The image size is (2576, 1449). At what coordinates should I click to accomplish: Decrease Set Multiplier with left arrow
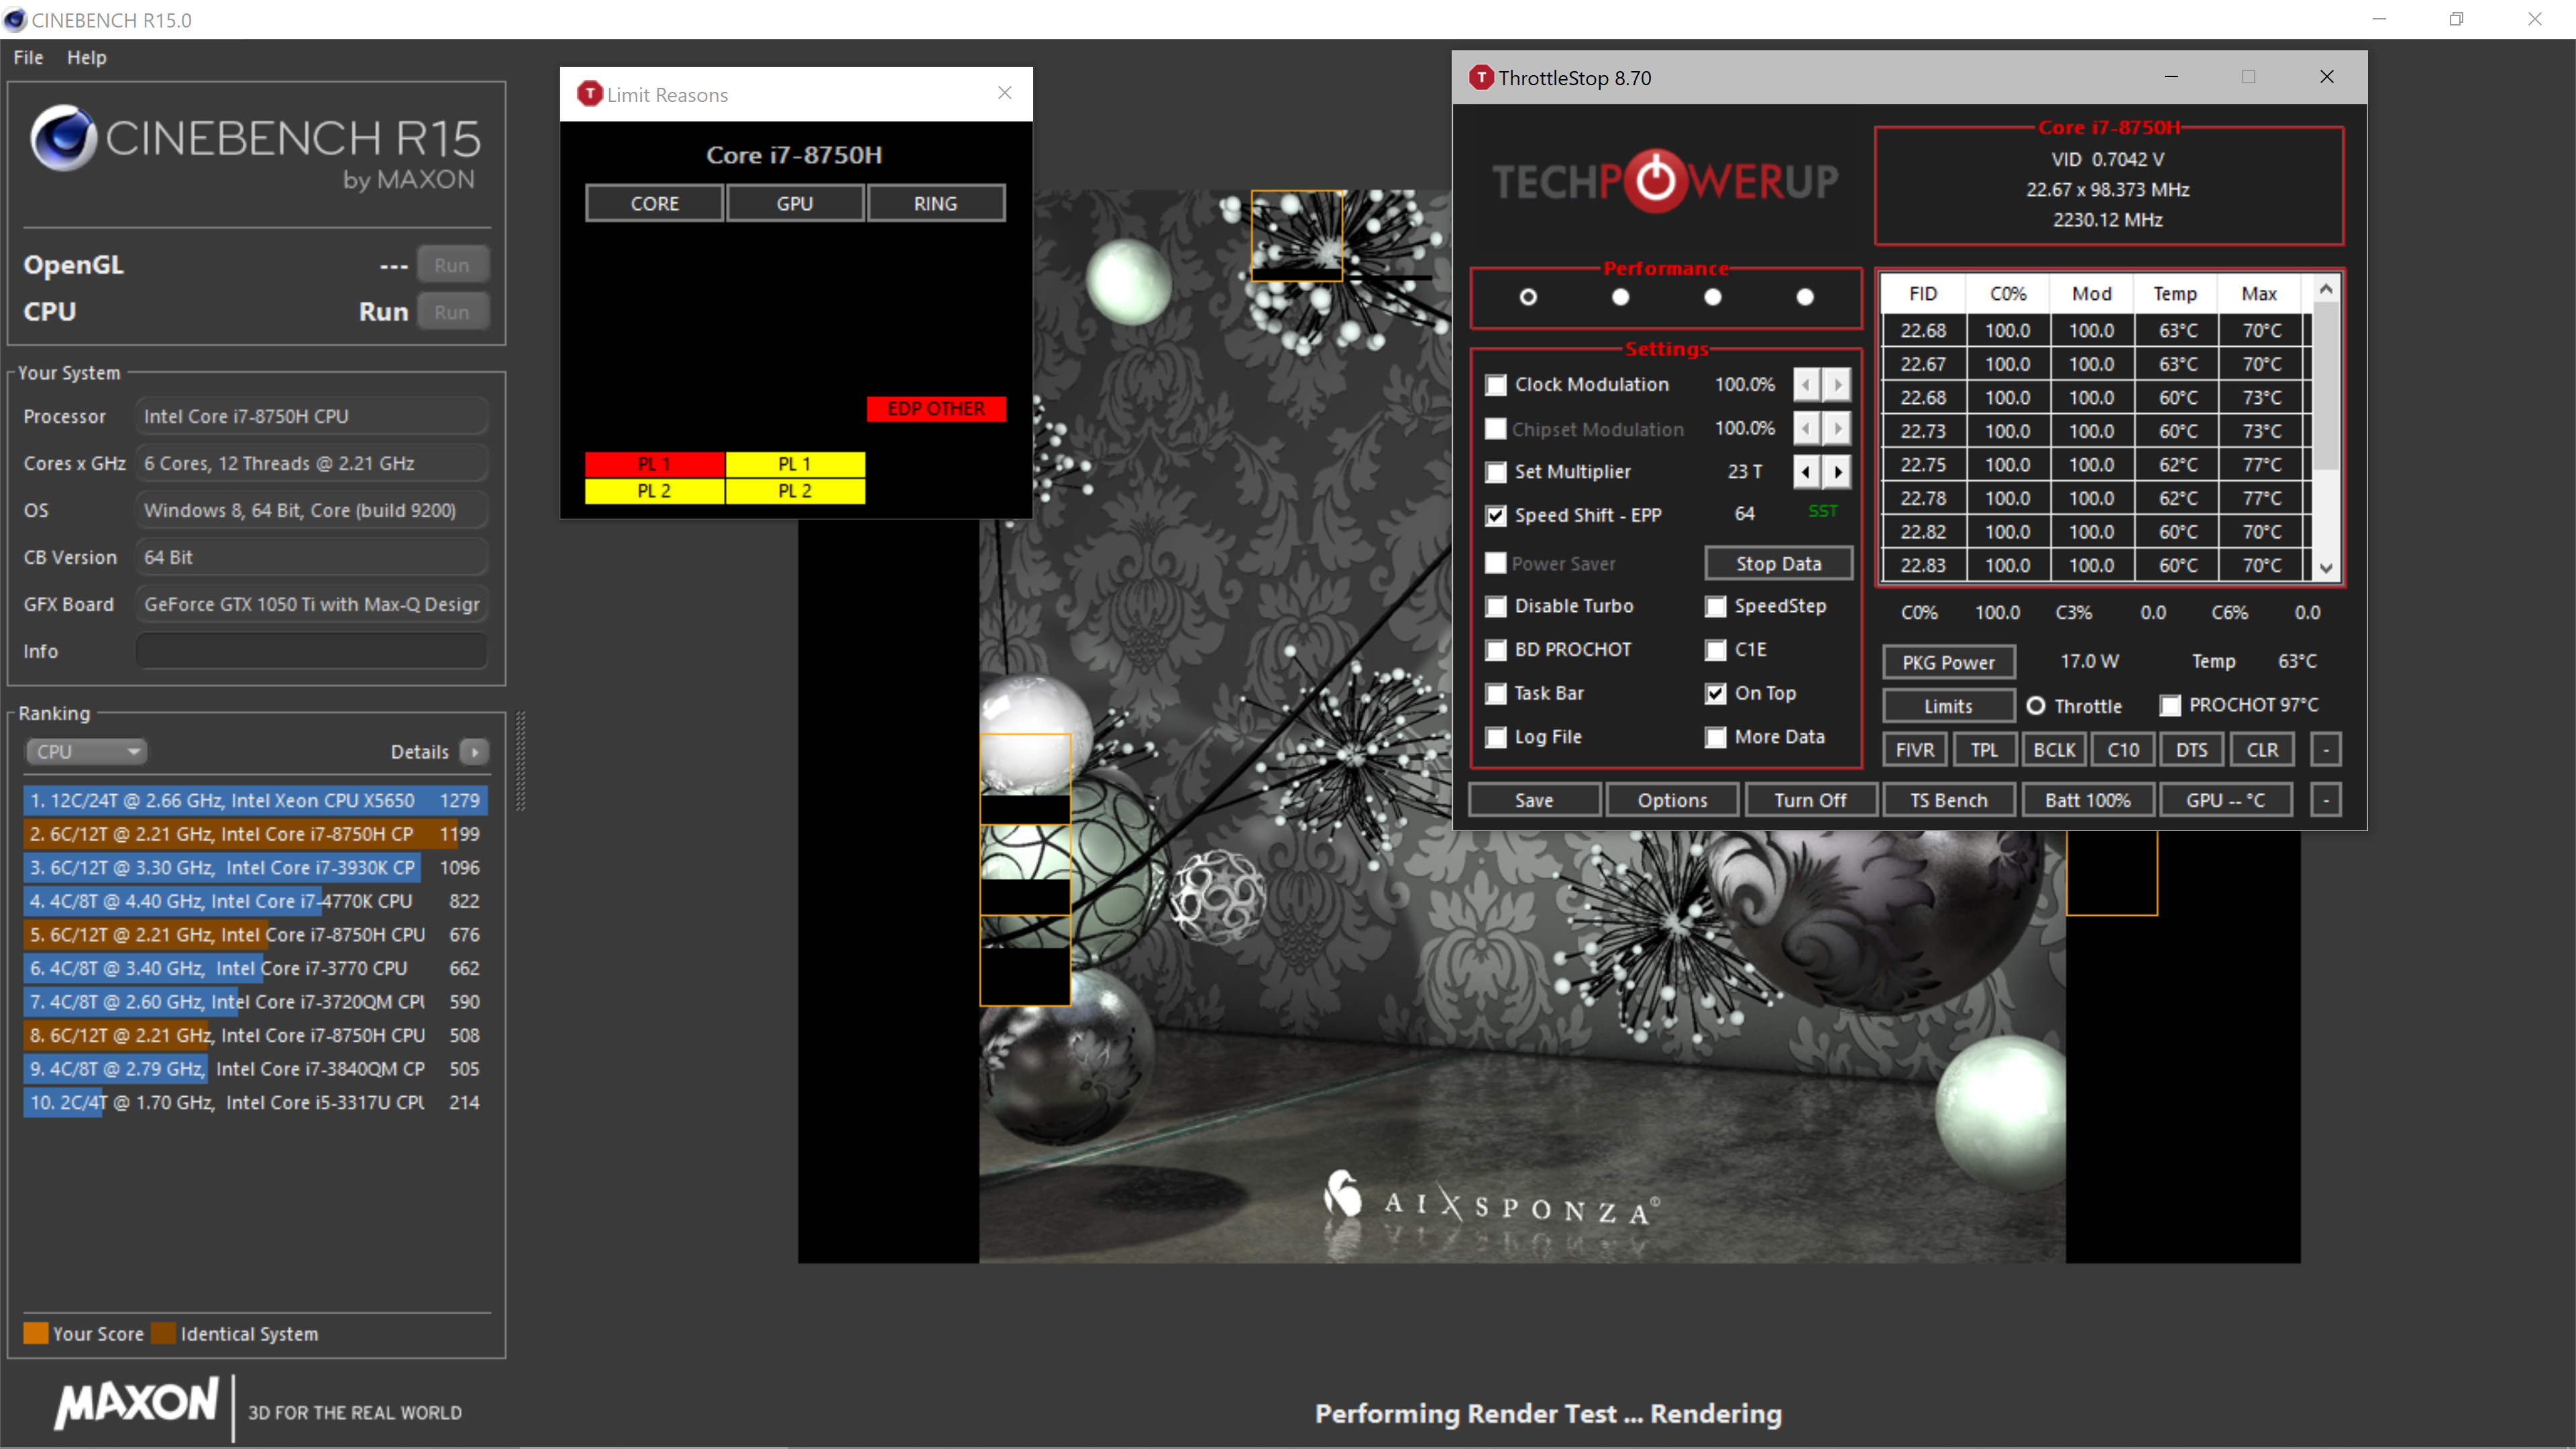click(1806, 471)
